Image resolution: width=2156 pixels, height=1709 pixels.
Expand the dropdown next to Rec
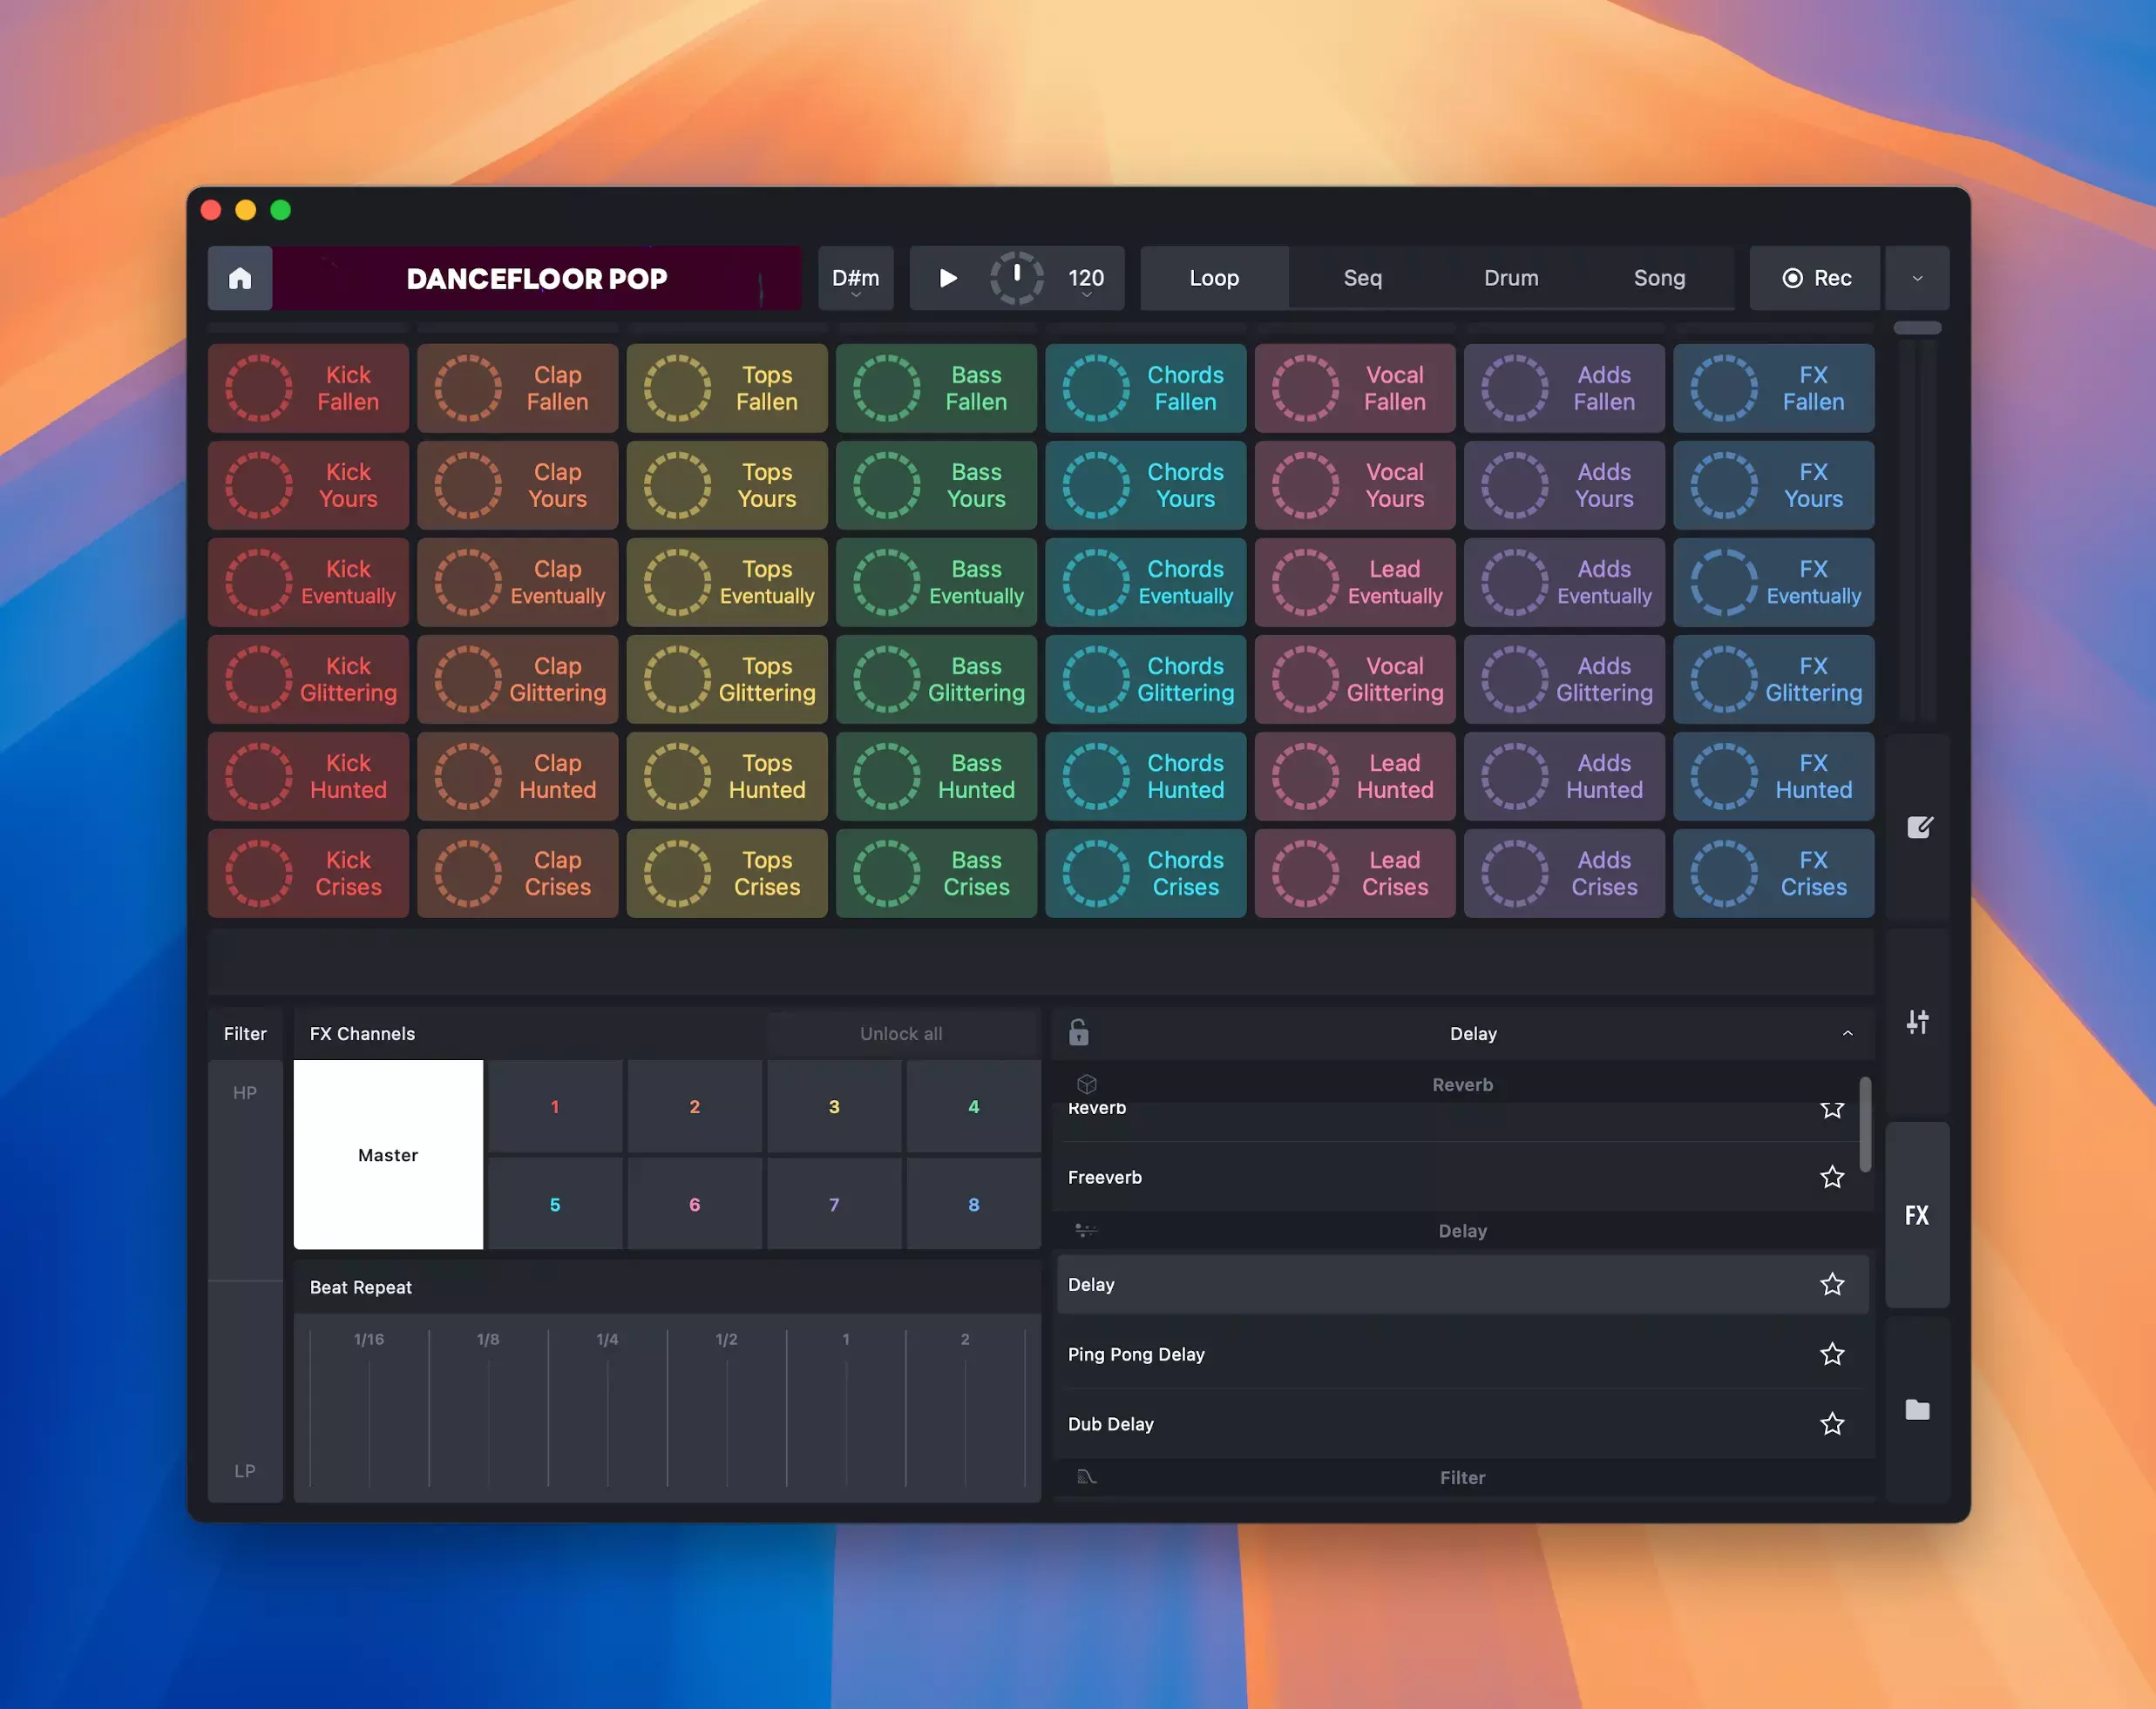click(1916, 279)
